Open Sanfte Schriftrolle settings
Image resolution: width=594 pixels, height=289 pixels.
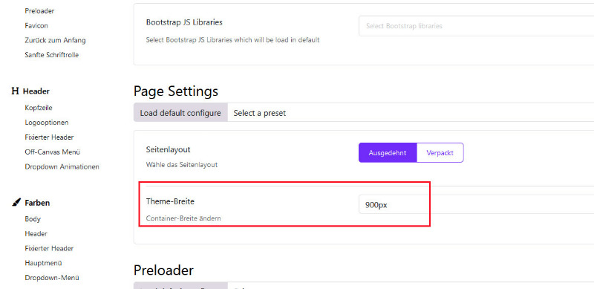[x=51, y=55]
